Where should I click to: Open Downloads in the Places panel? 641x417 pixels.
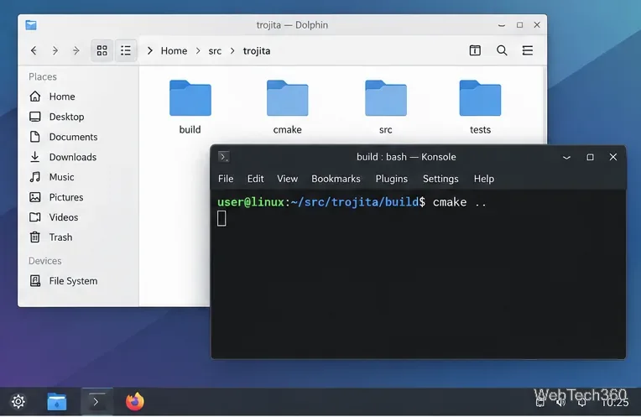pyautogui.click(x=73, y=157)
